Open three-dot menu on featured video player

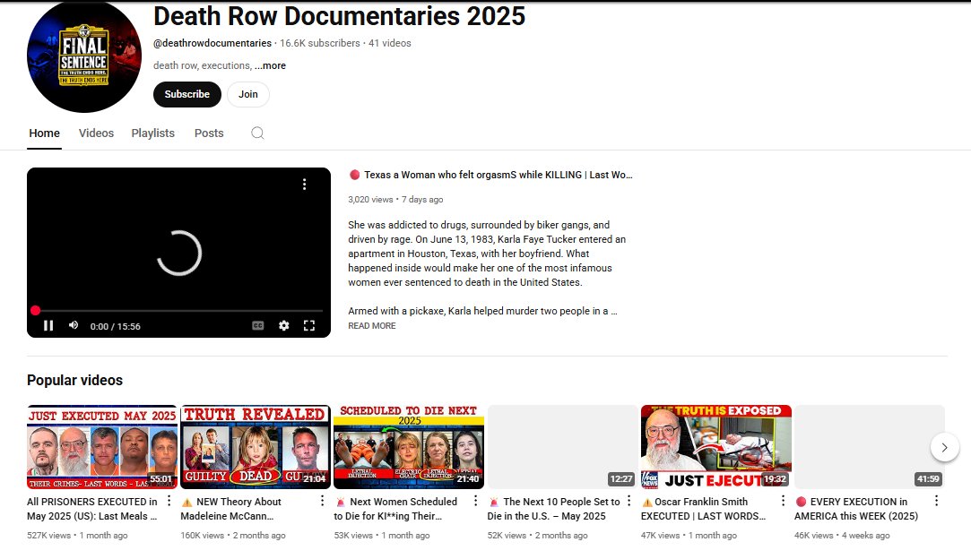(304, 185)
